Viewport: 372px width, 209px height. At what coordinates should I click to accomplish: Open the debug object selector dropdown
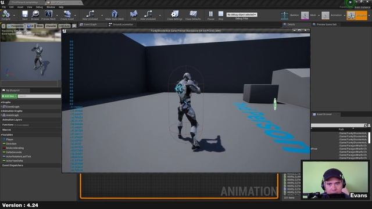[242, 15]
